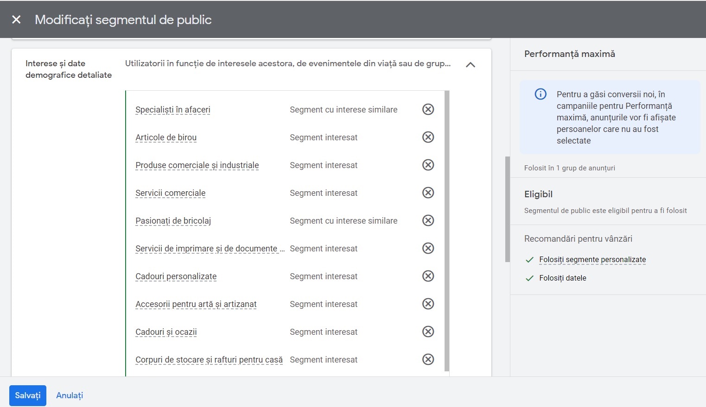Remove Corpuri de stocare și rafturi segment

click(x=428, y=359)
